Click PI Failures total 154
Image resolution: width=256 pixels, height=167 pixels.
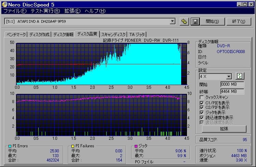(119, 160)
